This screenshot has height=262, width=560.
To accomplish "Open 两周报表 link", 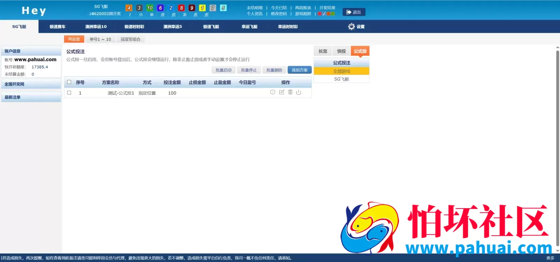I will pos(303,8).
